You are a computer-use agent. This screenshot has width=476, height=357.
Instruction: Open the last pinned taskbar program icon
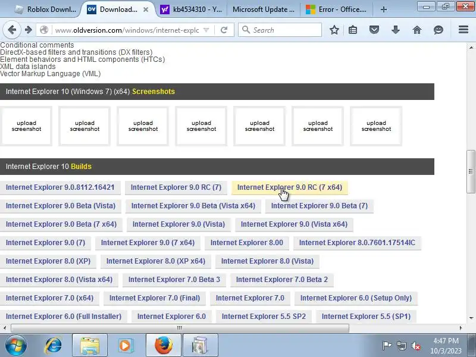pos(201,345)
